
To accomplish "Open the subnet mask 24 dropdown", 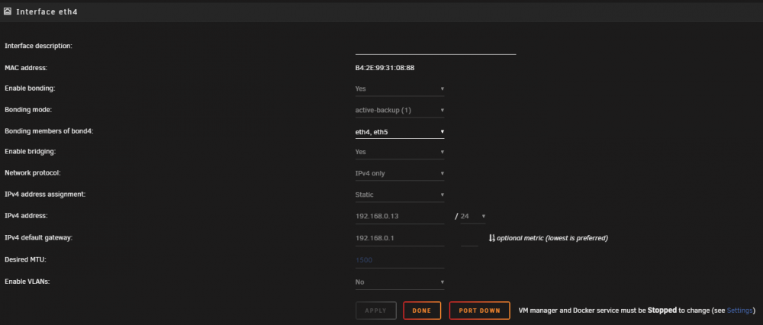I will [x=473, y=216].
